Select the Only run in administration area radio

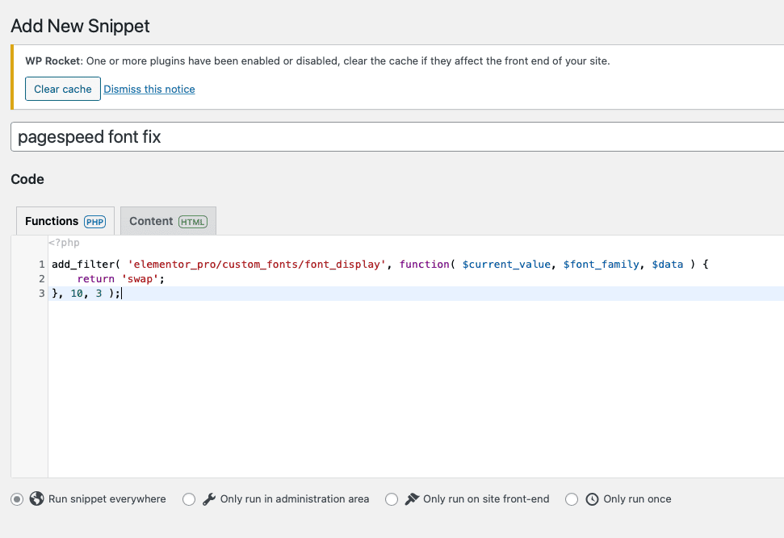point(189,499)
